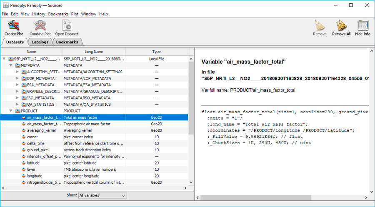Expand the QA_STATISTICS group triangle

(x=17, y=104)
